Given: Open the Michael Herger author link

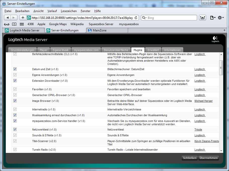Looking at the screenshot, I should [203, 101].
